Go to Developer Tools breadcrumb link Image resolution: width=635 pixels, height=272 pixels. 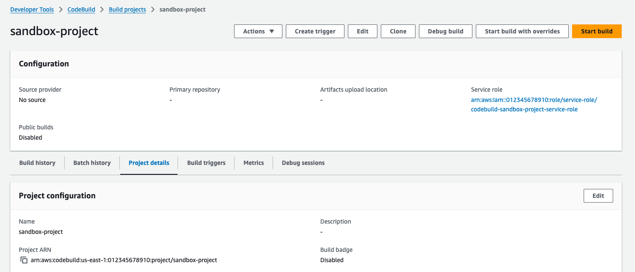pyautogui.click(x=32, y=9)
